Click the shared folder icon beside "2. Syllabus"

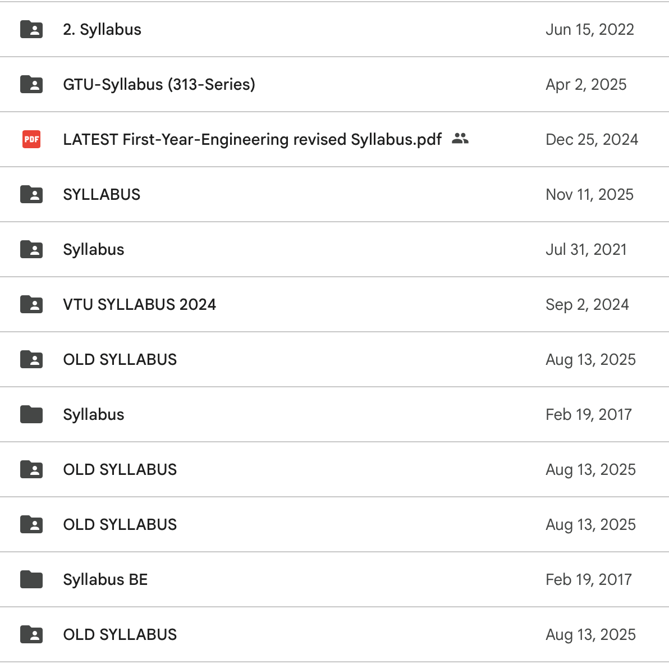[31, 29]
